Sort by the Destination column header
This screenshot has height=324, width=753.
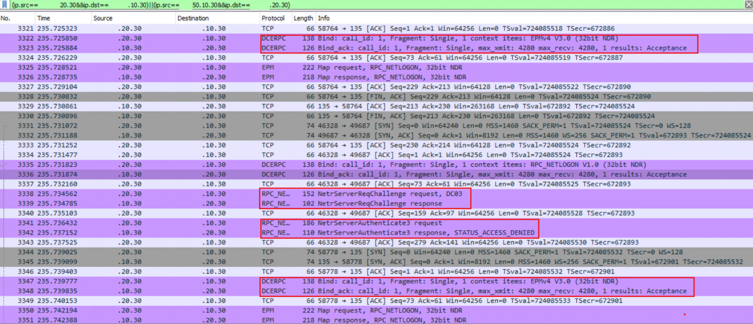point(217,18)
